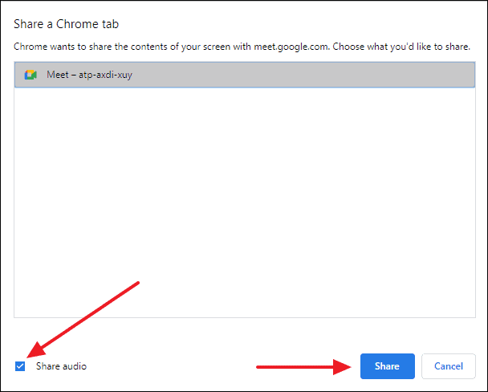Click the meet.google.com text in description
This screenshot has width=488, height=392.
click(291, 47)
